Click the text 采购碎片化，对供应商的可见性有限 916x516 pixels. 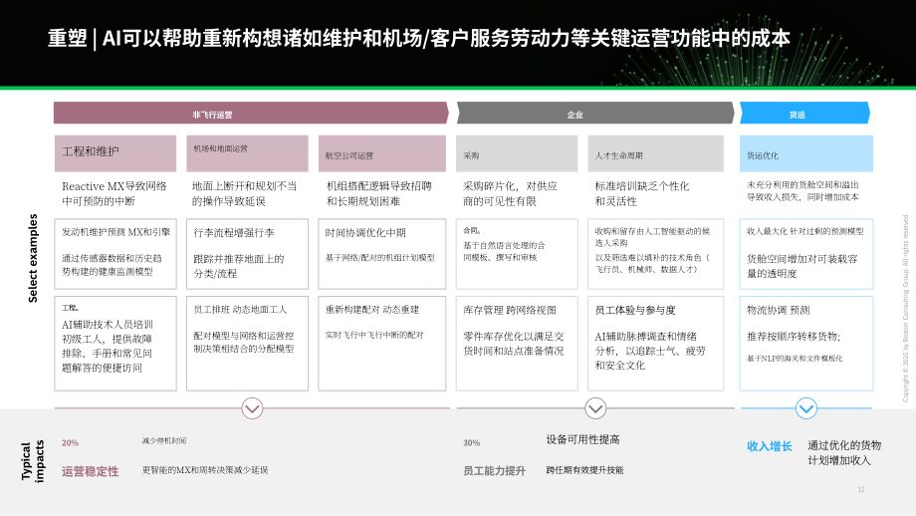[x=510, y=193]
